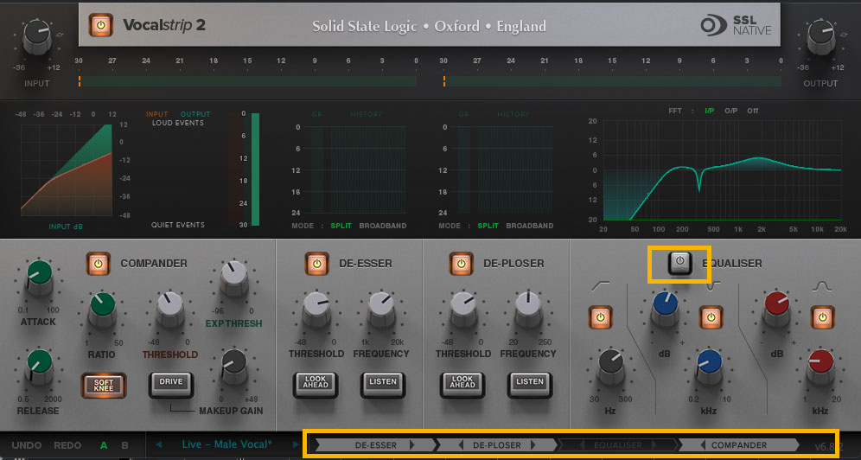Open the Live – Male Vocal preset menu
This screenshot has width=861, height=460.
point(226,444)
